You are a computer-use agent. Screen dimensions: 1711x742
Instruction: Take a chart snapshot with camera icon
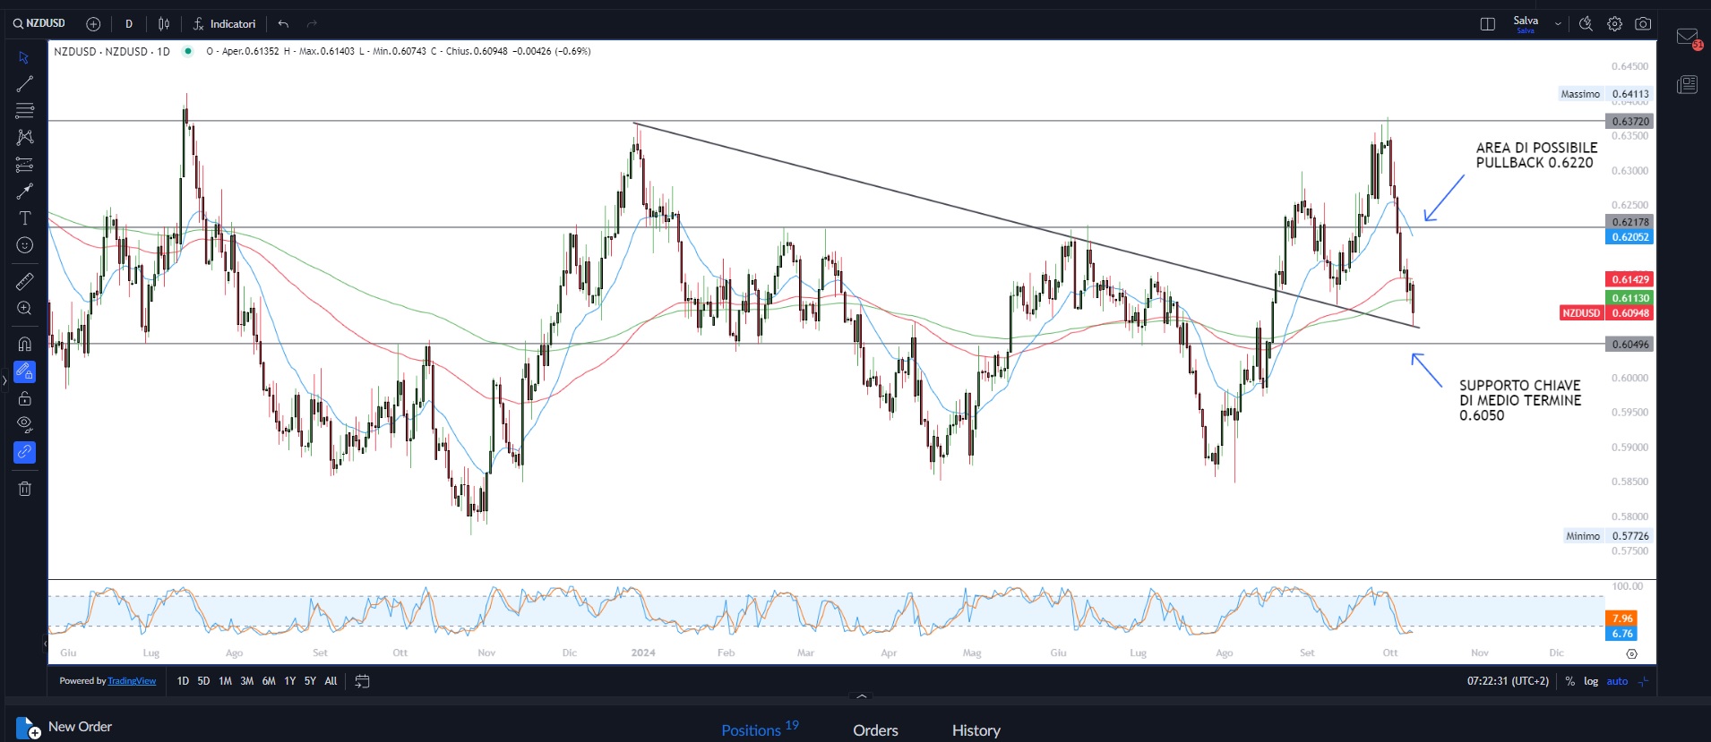(x=1643, y=24)
